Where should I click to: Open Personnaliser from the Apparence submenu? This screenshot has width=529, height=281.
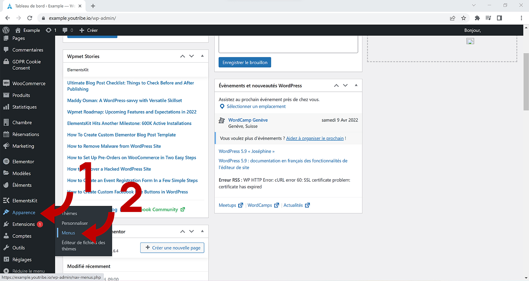pos(75,223)
